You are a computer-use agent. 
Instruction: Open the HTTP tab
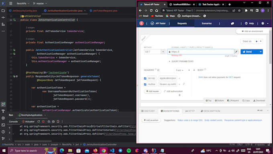pos(190,111)
